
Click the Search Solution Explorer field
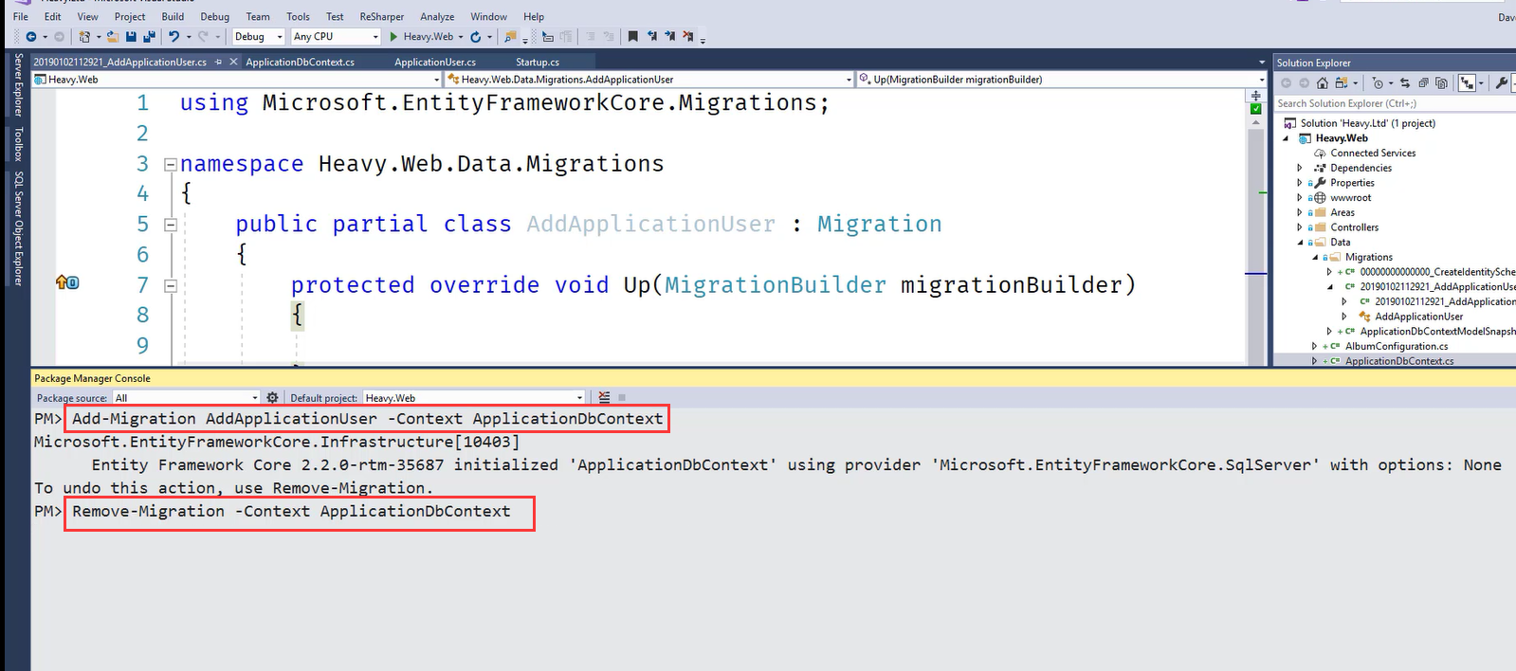pos(1394,103)
